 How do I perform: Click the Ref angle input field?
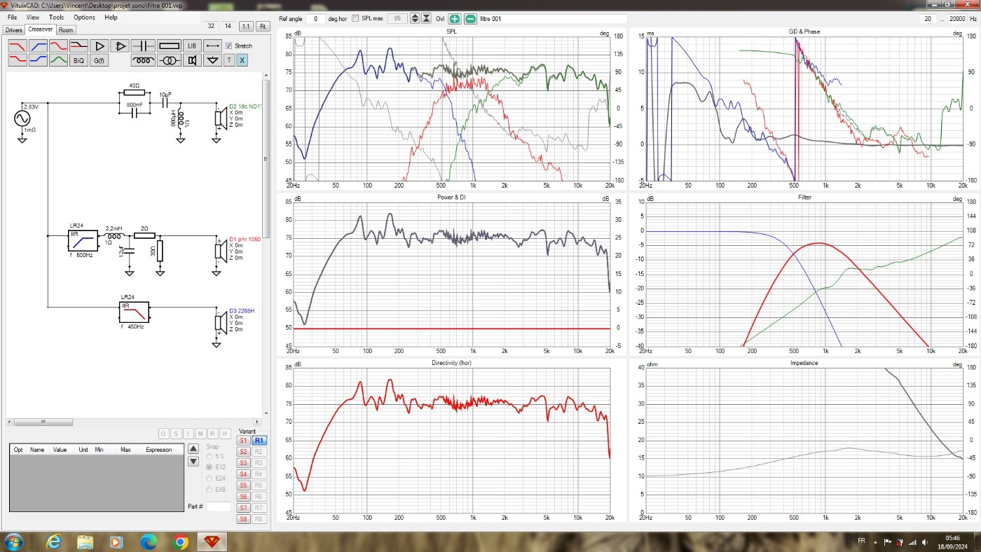coord(315,19)
